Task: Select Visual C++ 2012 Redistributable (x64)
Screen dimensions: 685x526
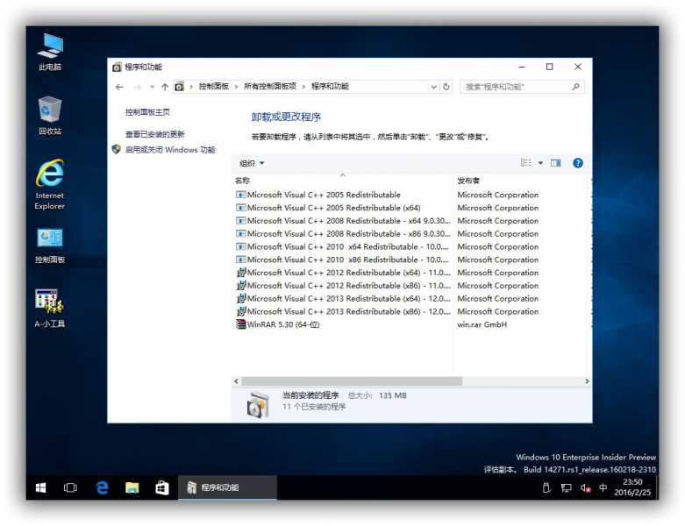Action: tap(342, 273)
